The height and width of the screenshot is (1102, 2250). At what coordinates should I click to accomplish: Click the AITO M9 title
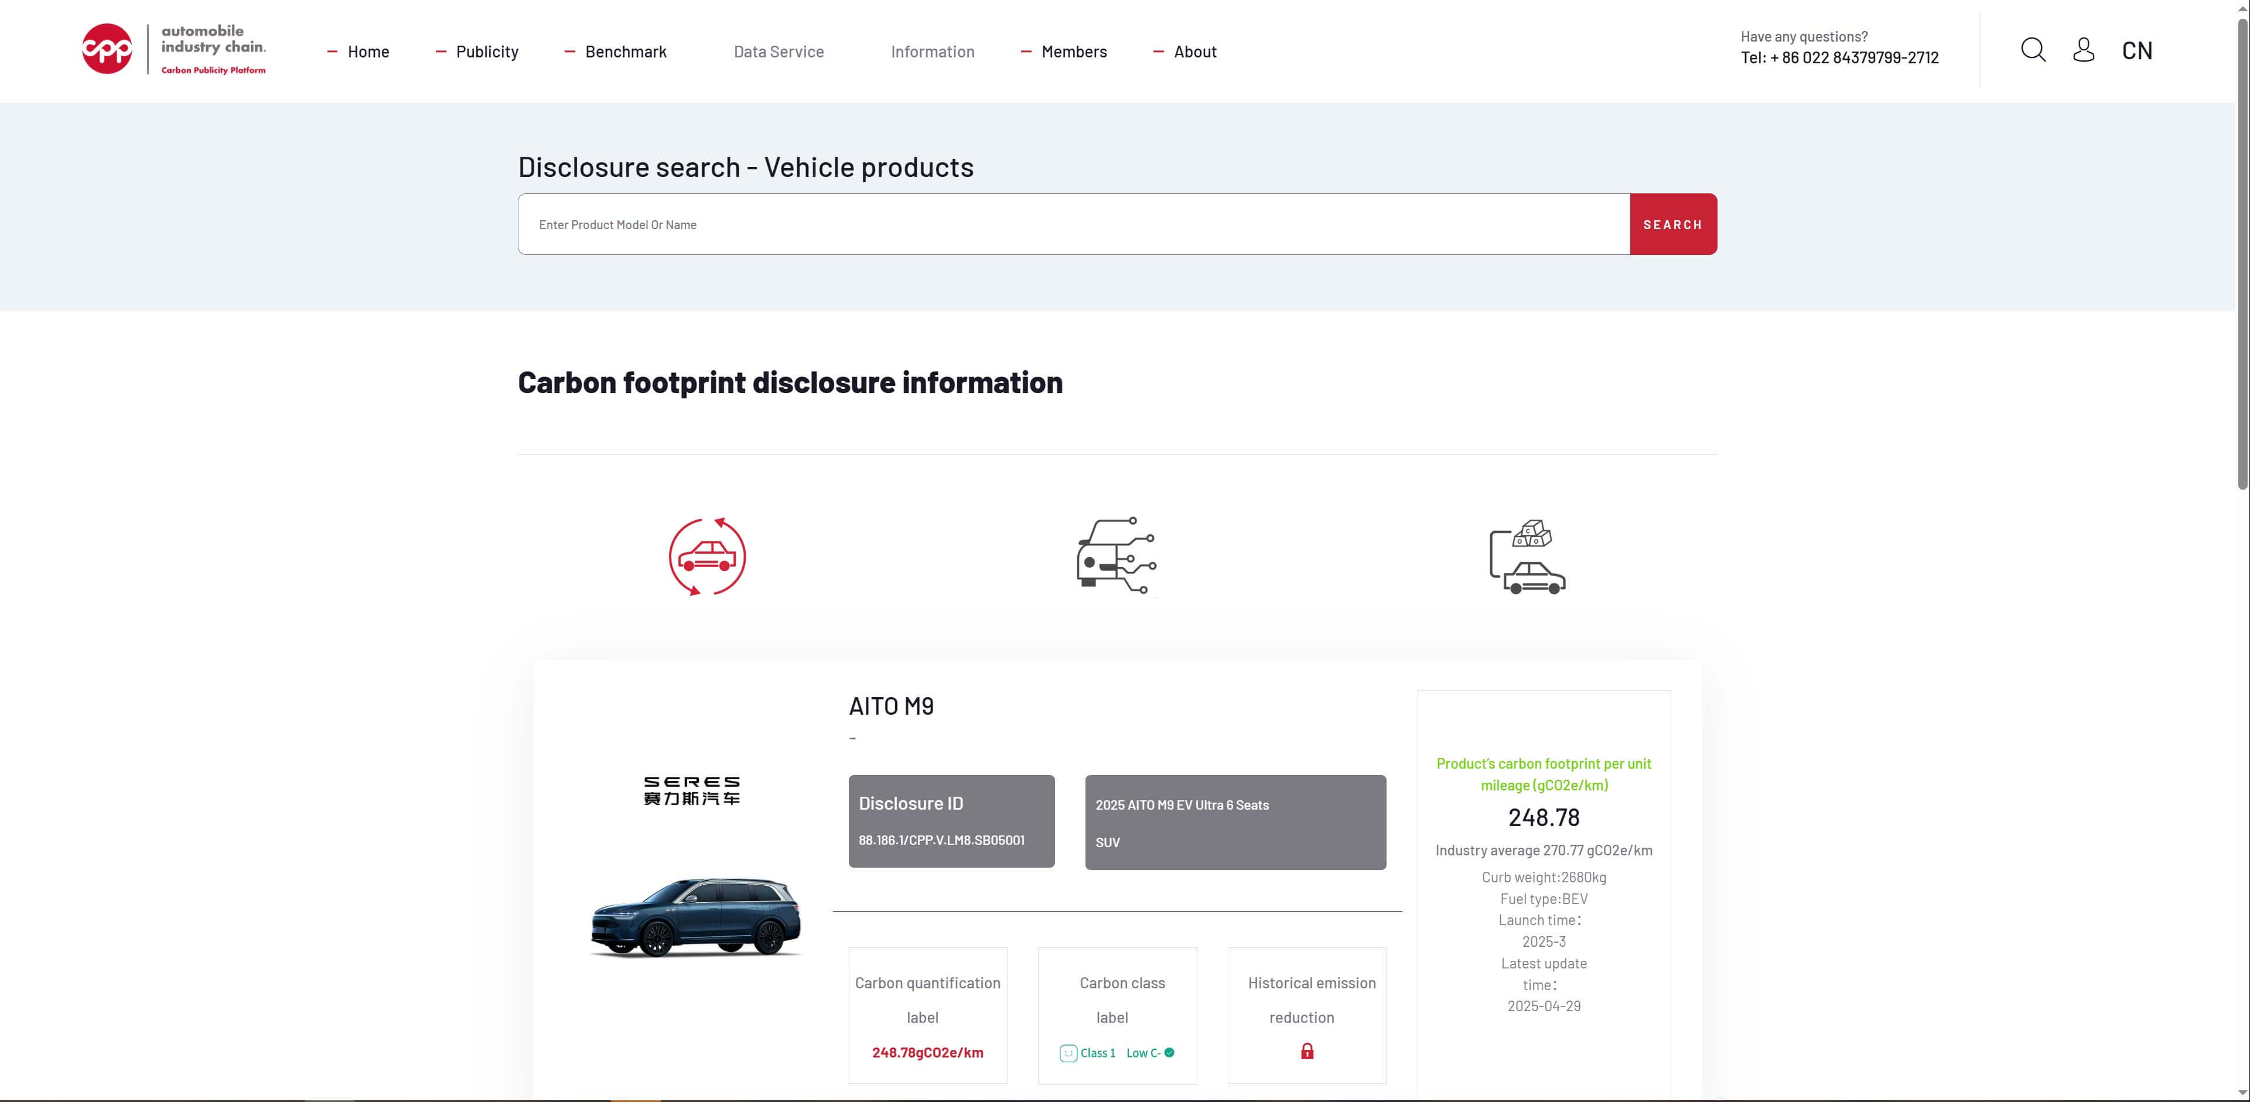coord(891,705)
